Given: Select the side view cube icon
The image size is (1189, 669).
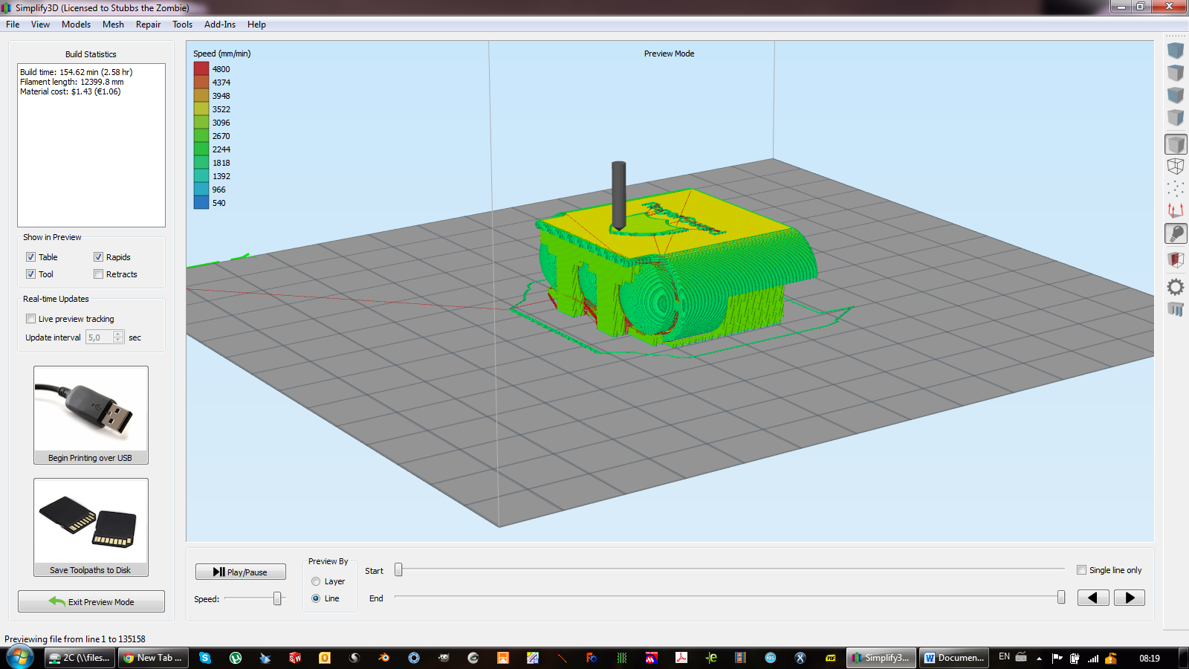Looking at the screenshot, I should click(1176, 117).
